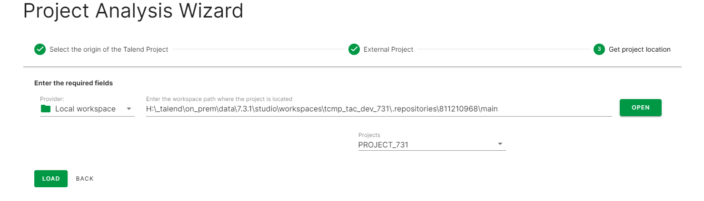
Task: Open the Provider dropdown arrow
Action: [x=129, y=109]
